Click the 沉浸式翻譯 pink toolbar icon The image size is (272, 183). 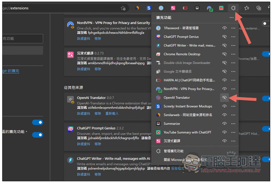173,8
